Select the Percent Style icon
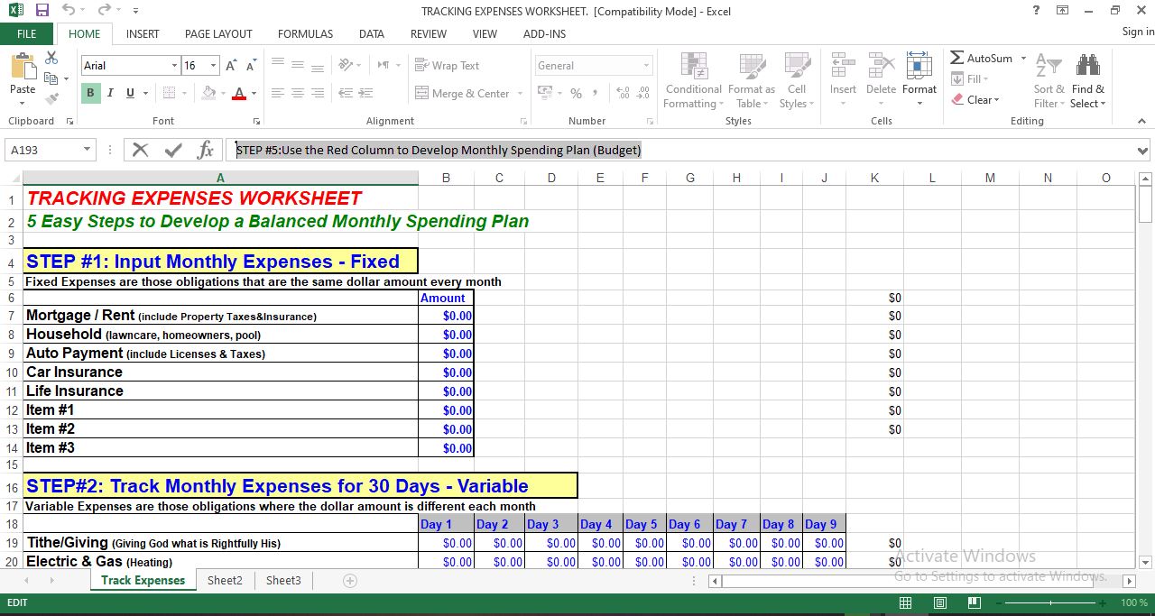 (x=575, y=93)
